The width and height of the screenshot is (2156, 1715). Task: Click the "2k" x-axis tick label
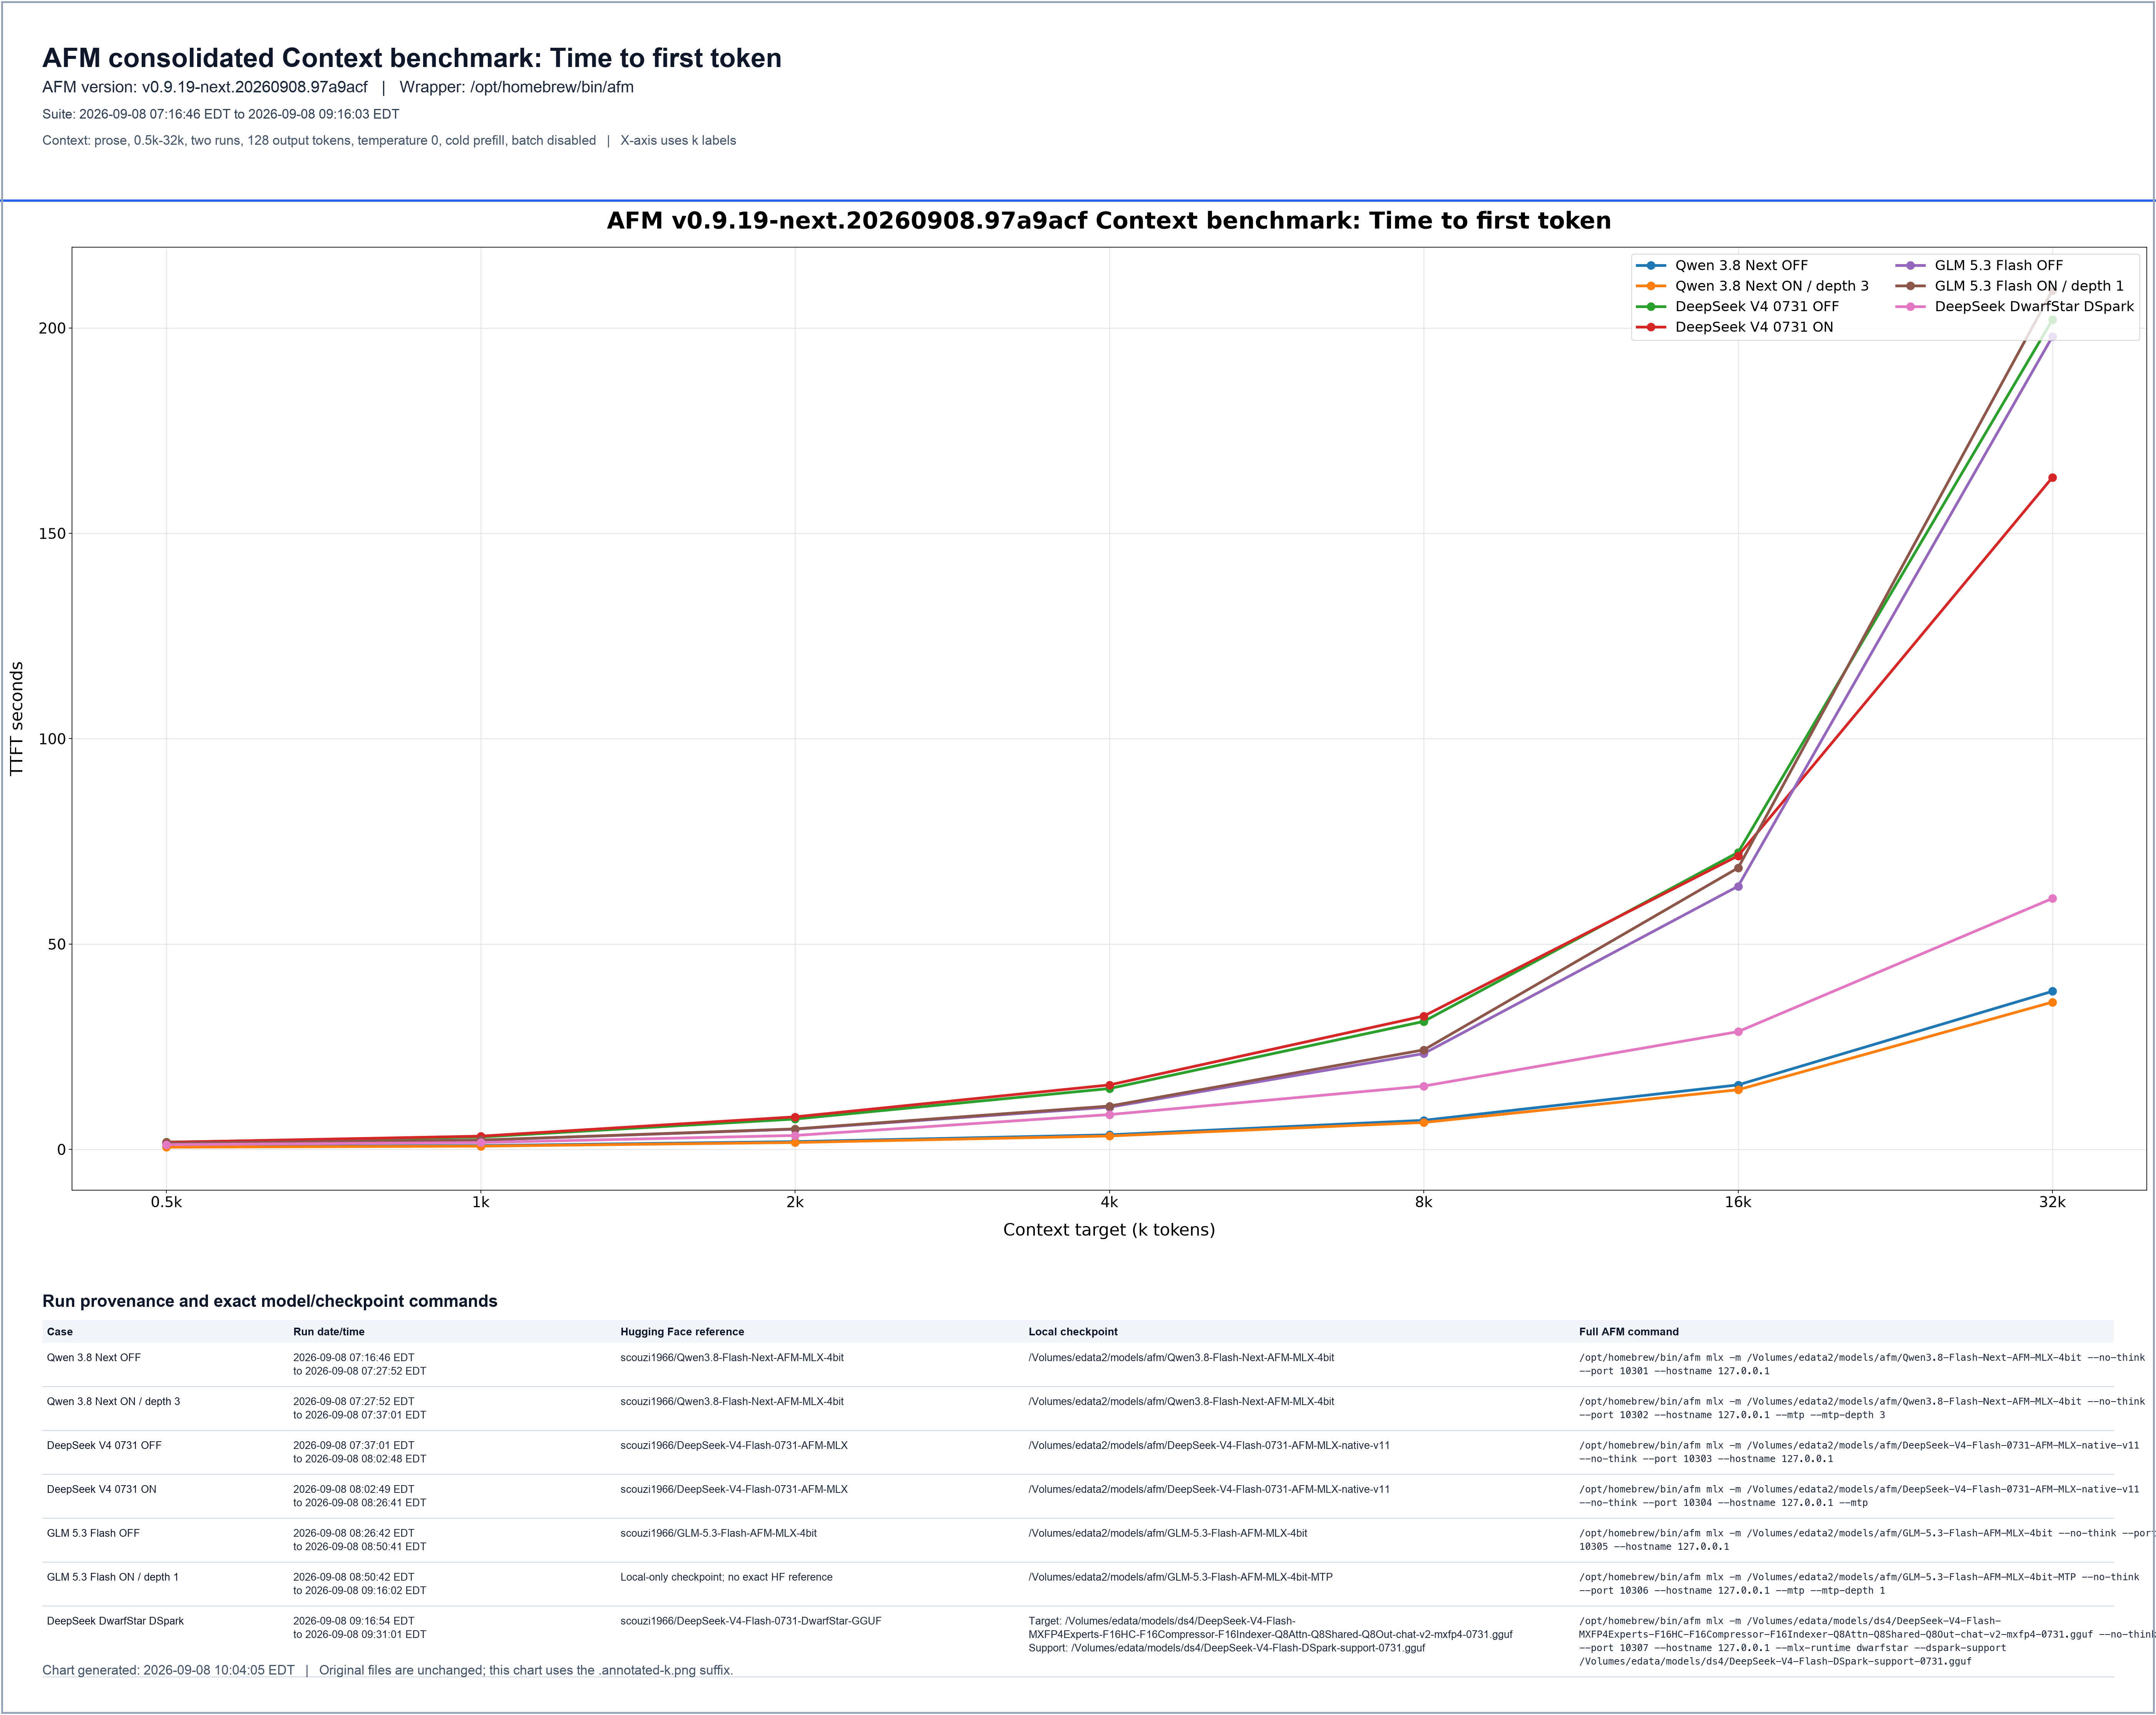(795, 1203)
